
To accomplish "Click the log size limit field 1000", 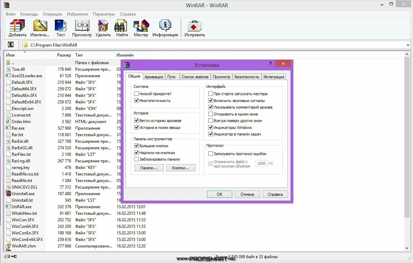I will coord(261,163).
